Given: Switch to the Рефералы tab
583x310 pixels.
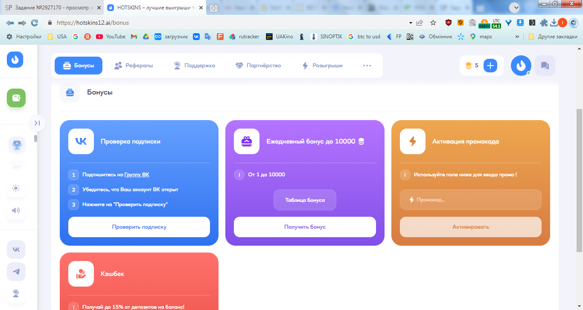Looking at the screenshot, I should (x=134, y=66).
